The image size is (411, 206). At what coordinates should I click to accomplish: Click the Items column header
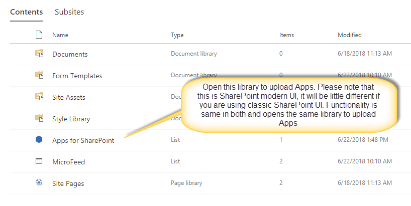click(286, 35)
